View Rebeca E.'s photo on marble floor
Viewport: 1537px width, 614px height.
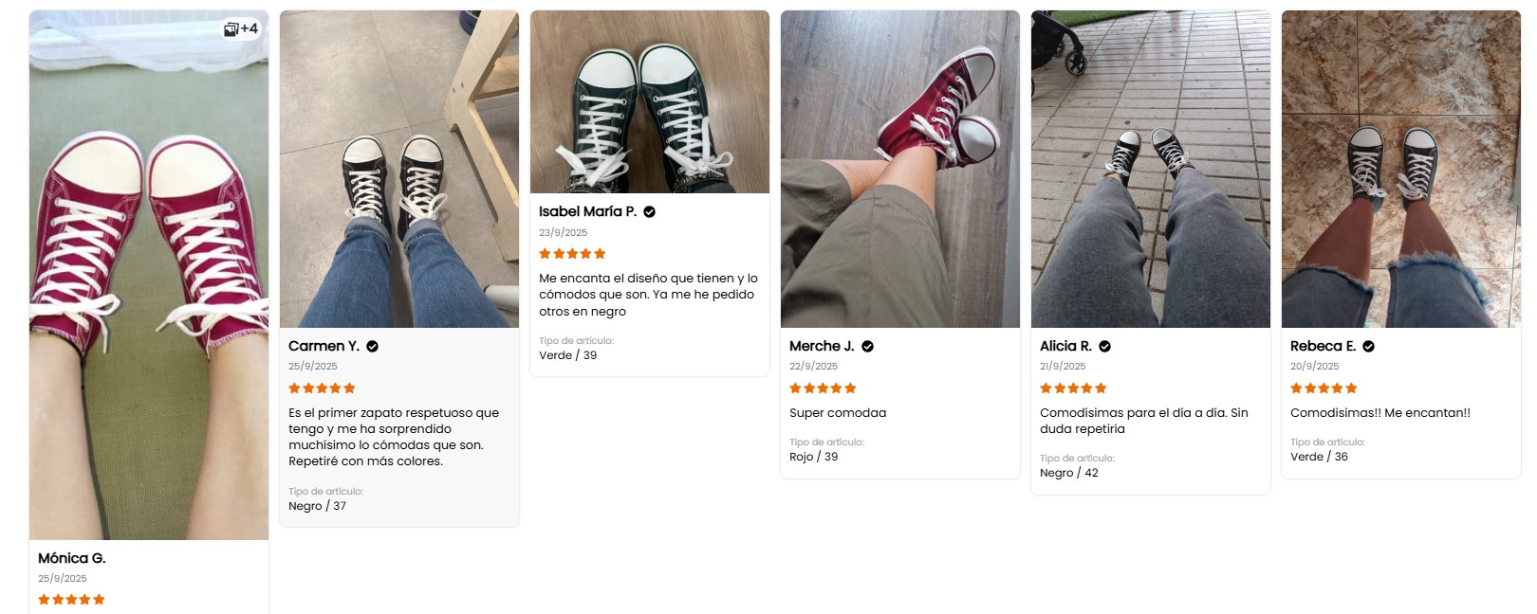point(1401,171)
